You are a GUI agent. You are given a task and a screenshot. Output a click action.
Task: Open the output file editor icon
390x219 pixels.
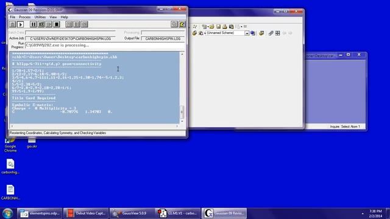(182, 24)
